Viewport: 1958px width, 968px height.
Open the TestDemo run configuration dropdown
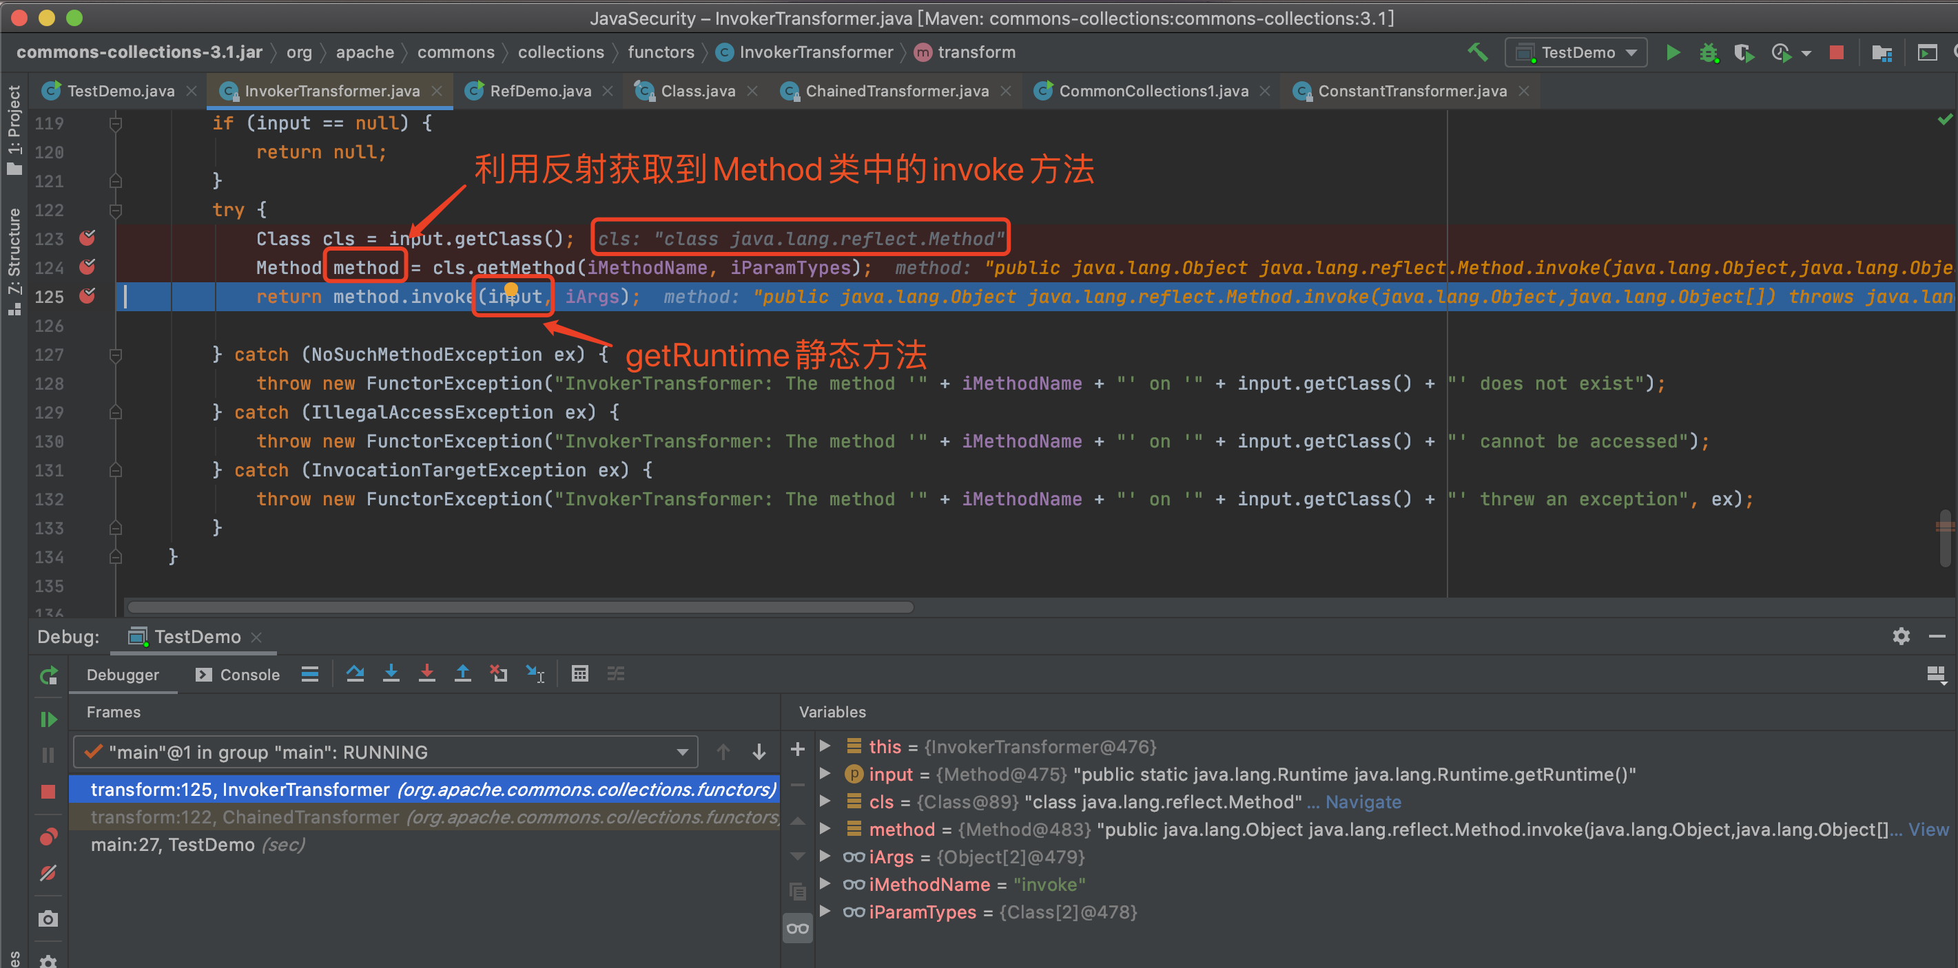point(1576,52)
